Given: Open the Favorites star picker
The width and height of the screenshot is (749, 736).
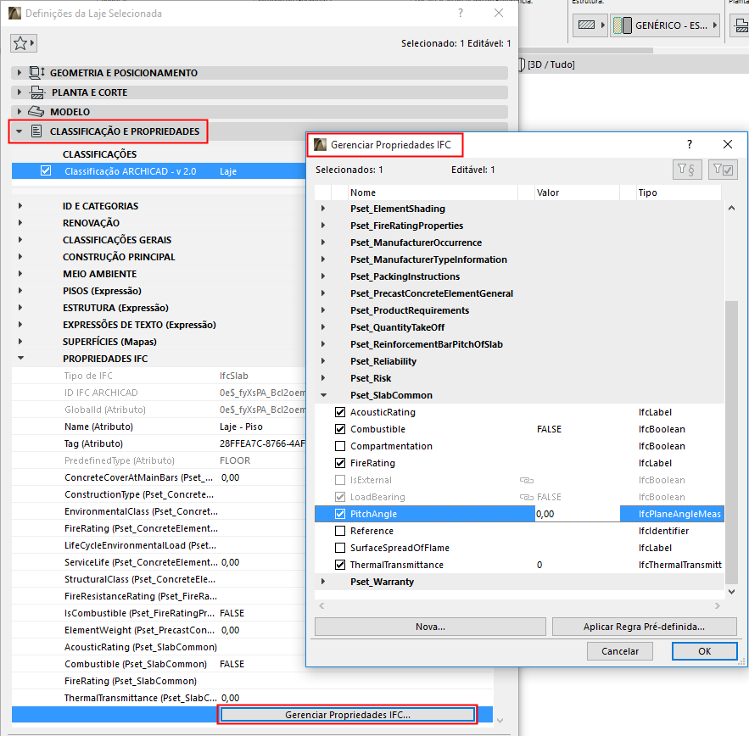Looking at the screenshot, I should 20,42.
